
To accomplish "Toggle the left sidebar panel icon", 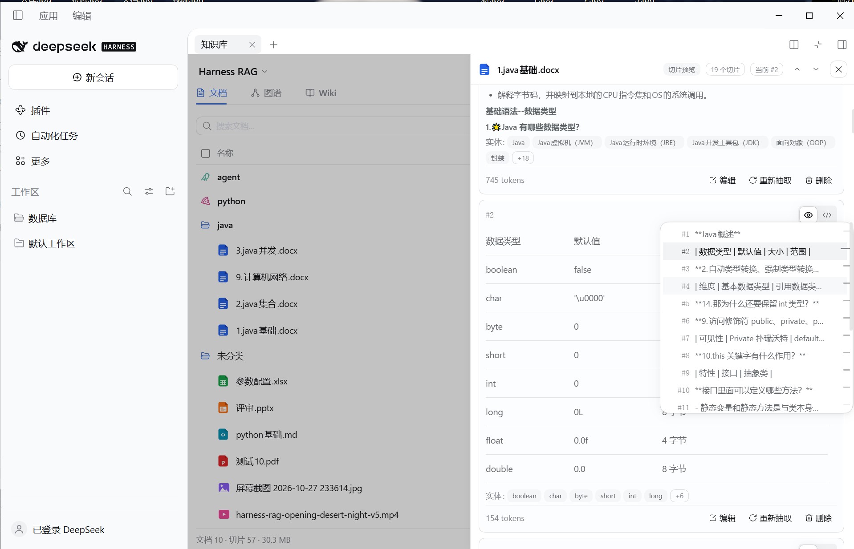I will click(x=18, y=16).
